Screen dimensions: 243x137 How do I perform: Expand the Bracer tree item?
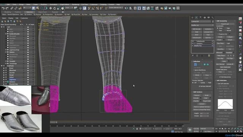tap(4, 68)
